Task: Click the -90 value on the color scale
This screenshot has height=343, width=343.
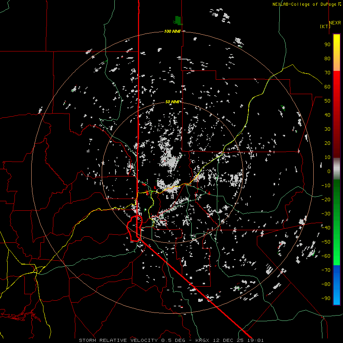Action: point(326,298)
